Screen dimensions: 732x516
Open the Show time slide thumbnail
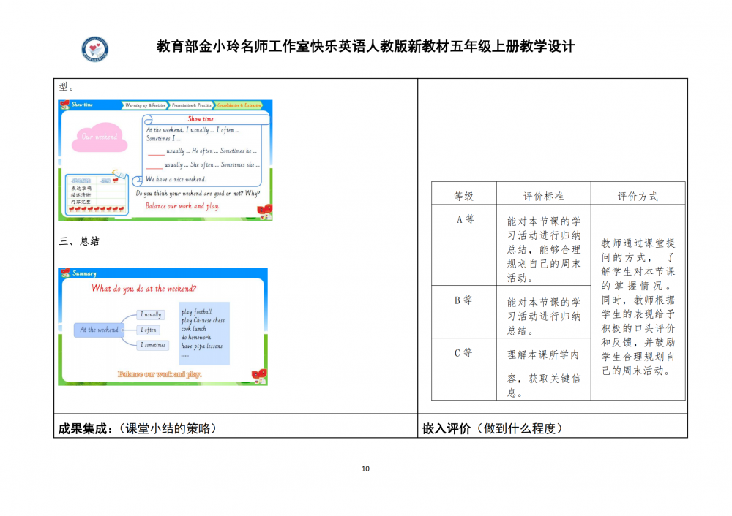tap(165, 160)
